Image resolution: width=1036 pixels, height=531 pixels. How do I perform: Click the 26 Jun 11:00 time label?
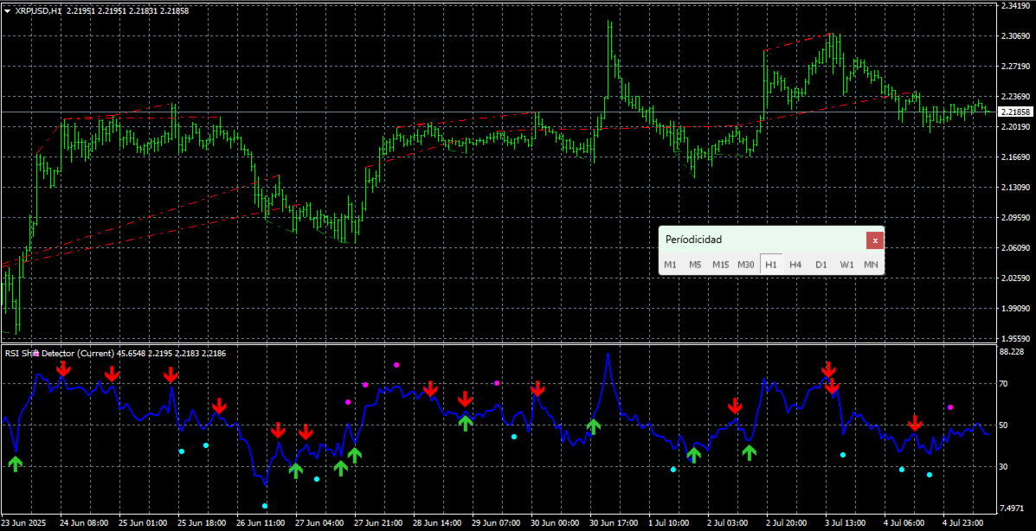point(261,522)
